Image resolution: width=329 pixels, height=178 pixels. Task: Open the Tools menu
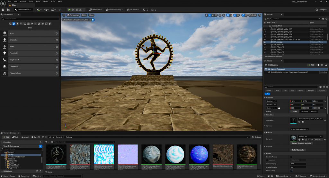31,2
